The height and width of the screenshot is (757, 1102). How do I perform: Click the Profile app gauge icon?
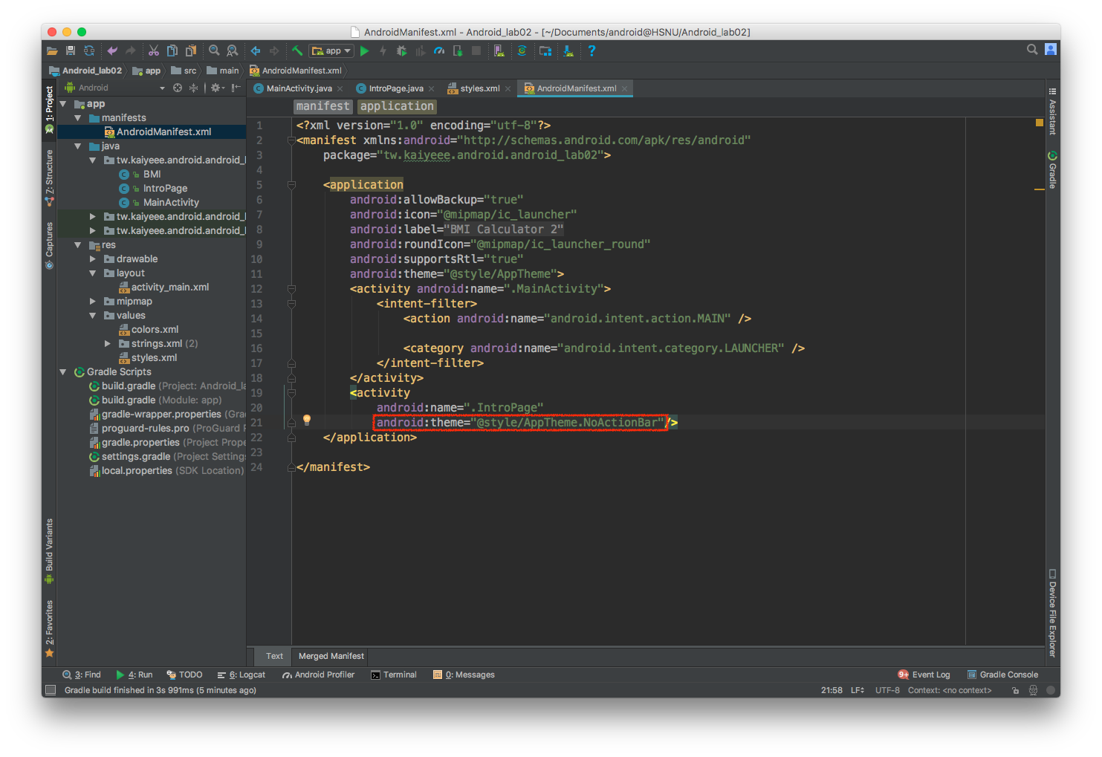(x=439, y=51)
